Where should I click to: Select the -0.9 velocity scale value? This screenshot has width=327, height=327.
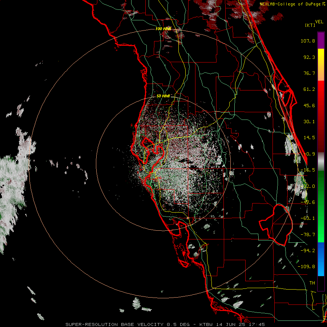(x=309, y=154)
